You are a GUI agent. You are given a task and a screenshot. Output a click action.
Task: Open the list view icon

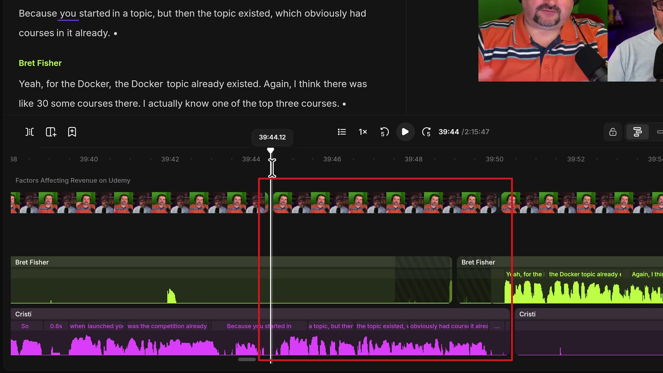point(342,132)
